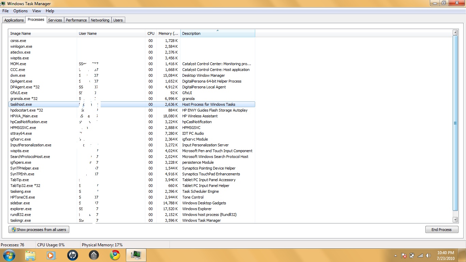Select the csrss.exe process row
Image resolution: width=466 pixels, height=262 pixels.
pyautogui.click(x=132, y=41)
